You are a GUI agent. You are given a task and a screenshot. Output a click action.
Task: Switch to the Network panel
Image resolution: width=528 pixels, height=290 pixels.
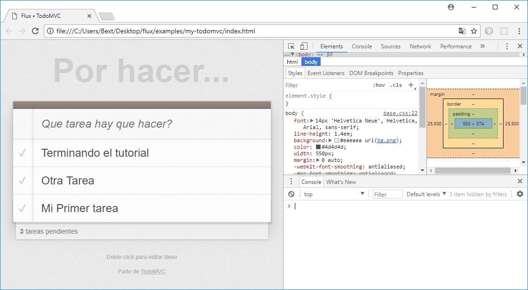pos(420,46)
